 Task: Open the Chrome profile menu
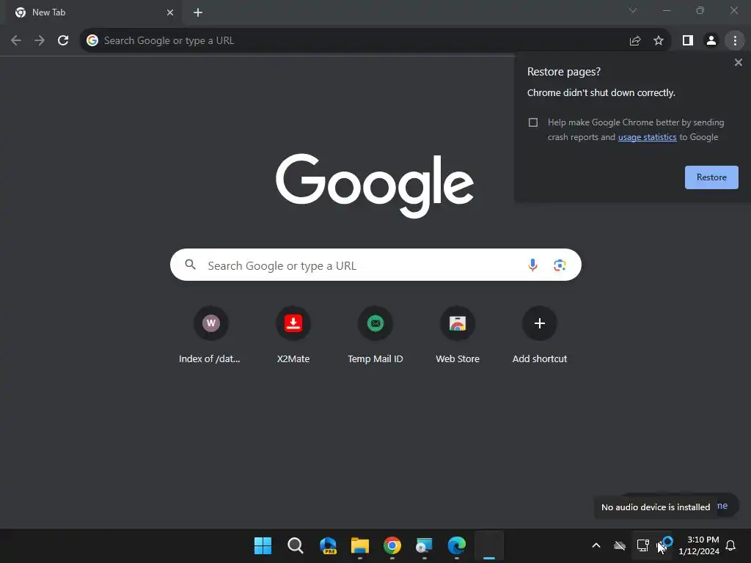click(x=711, y=41)
